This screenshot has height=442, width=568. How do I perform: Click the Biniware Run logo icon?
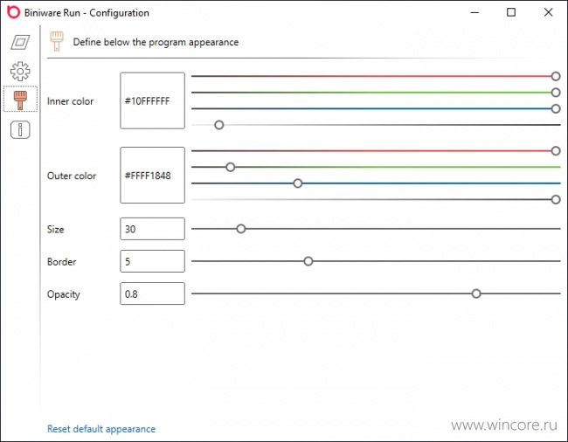(x=13, y=12)
